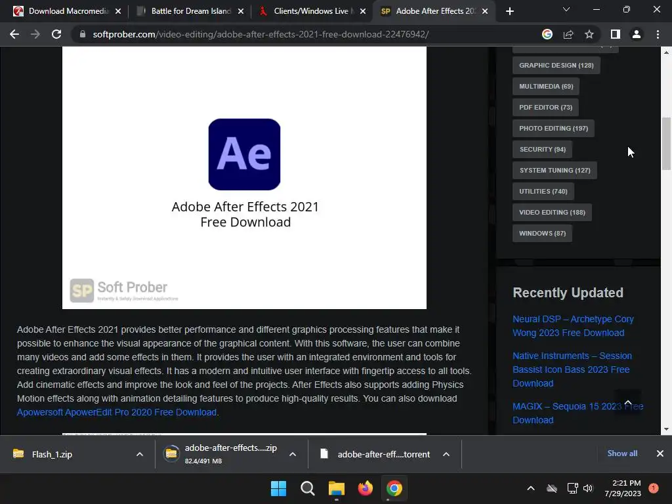Show all downloads
This screenshot has width=672, height=504.
622,453
